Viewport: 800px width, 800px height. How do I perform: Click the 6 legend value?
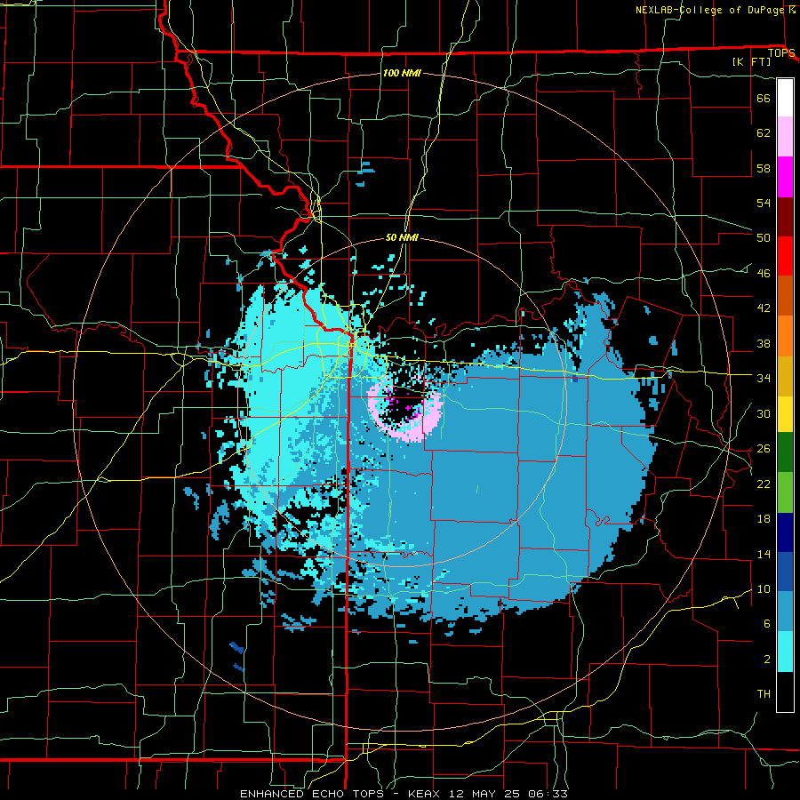pyautogui.click(x=767, y=624)
